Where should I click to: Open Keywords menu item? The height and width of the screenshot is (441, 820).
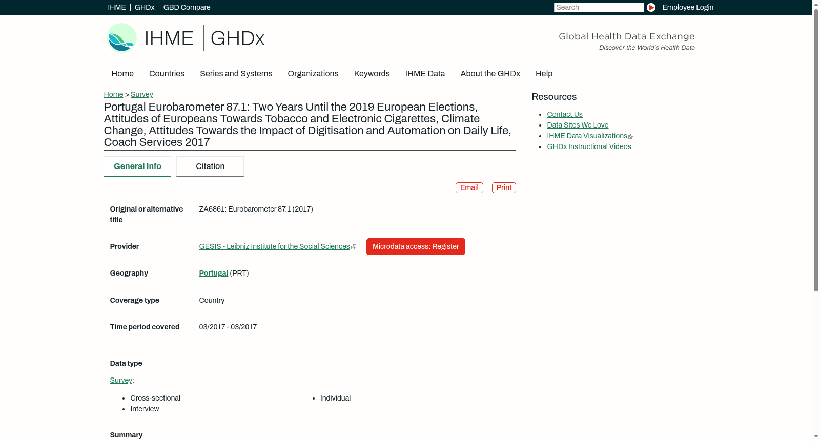coord(372,74)
